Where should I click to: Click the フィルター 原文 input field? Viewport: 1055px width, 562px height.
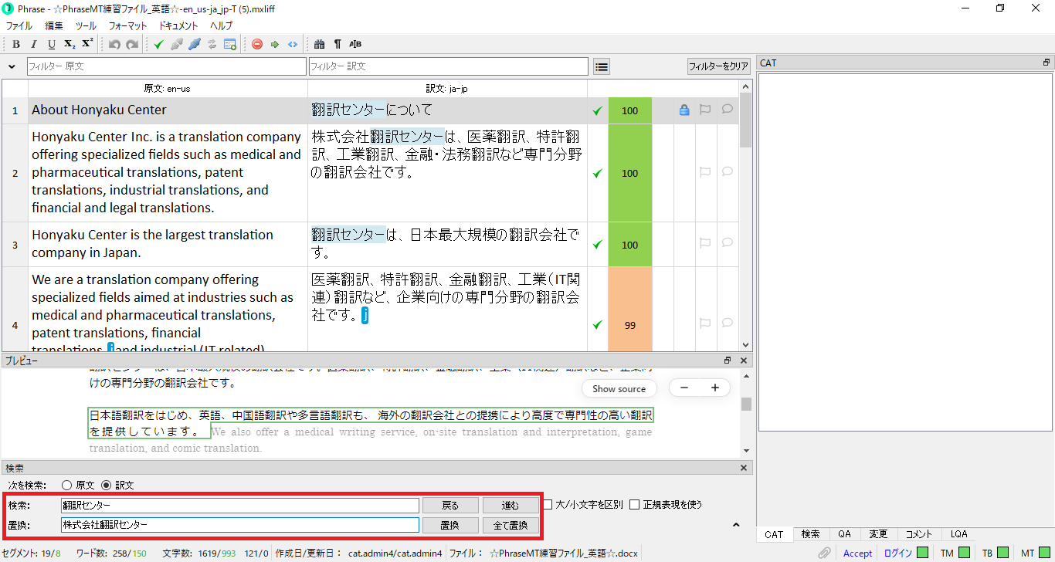click(167, 67)
